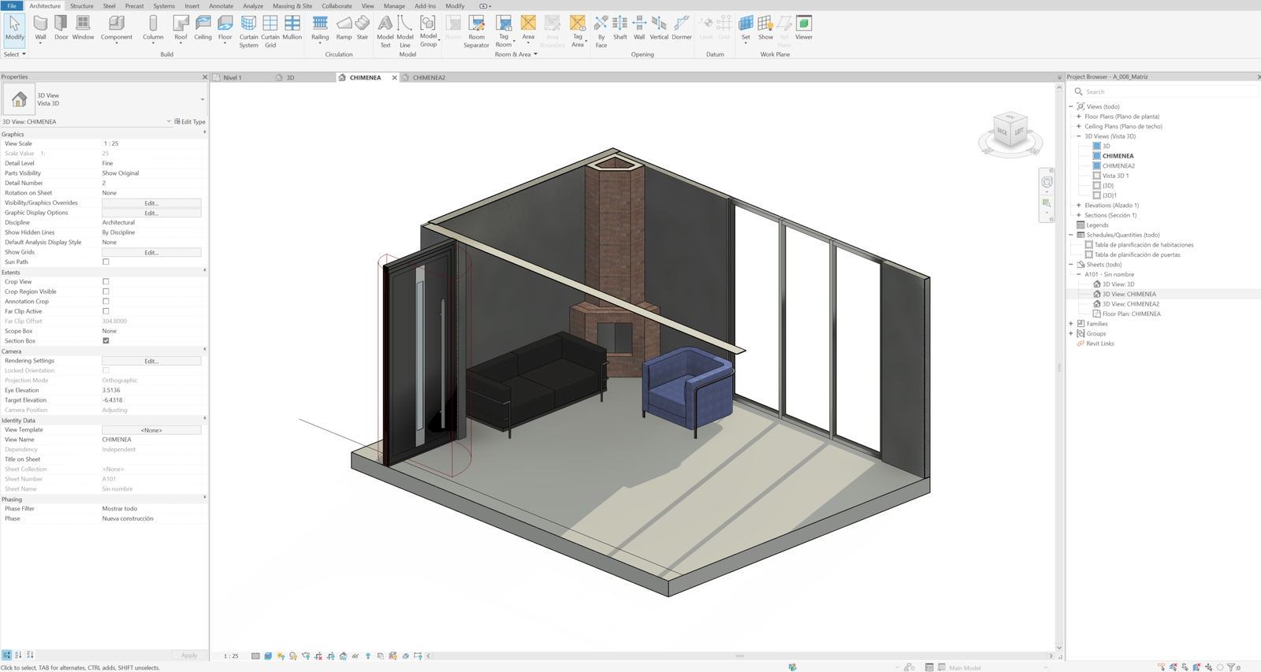
Task: Select the Stair tool
Action: coord(363,28)
